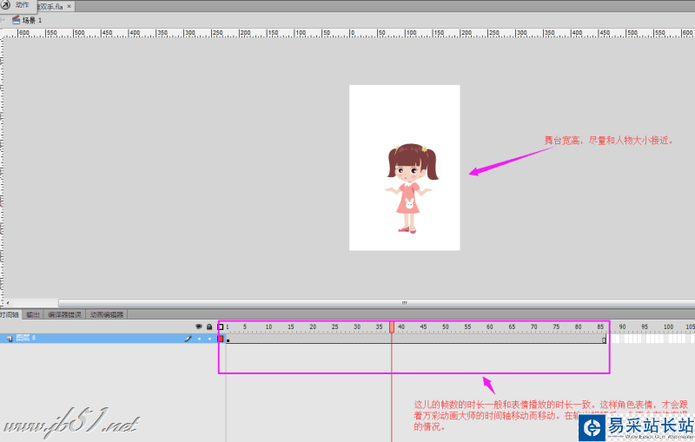Toggle outline display for all layers
This screenshot has width=695, height=442.
click(x=221, y=327)
